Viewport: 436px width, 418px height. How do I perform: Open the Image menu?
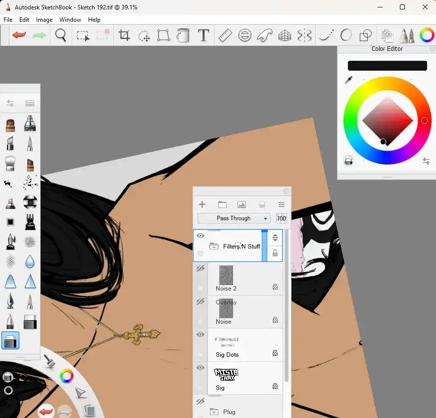coord(44,20)
